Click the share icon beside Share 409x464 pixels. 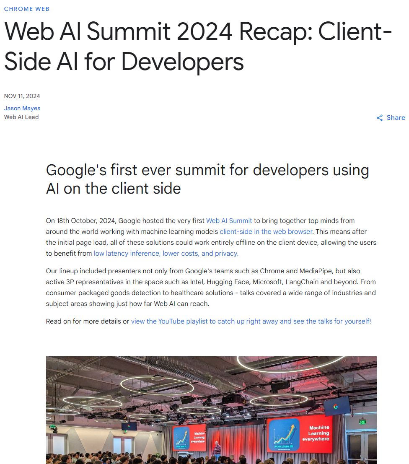[380, 118]
